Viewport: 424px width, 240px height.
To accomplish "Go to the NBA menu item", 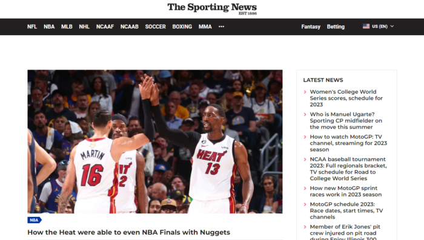I will (49, 27).
